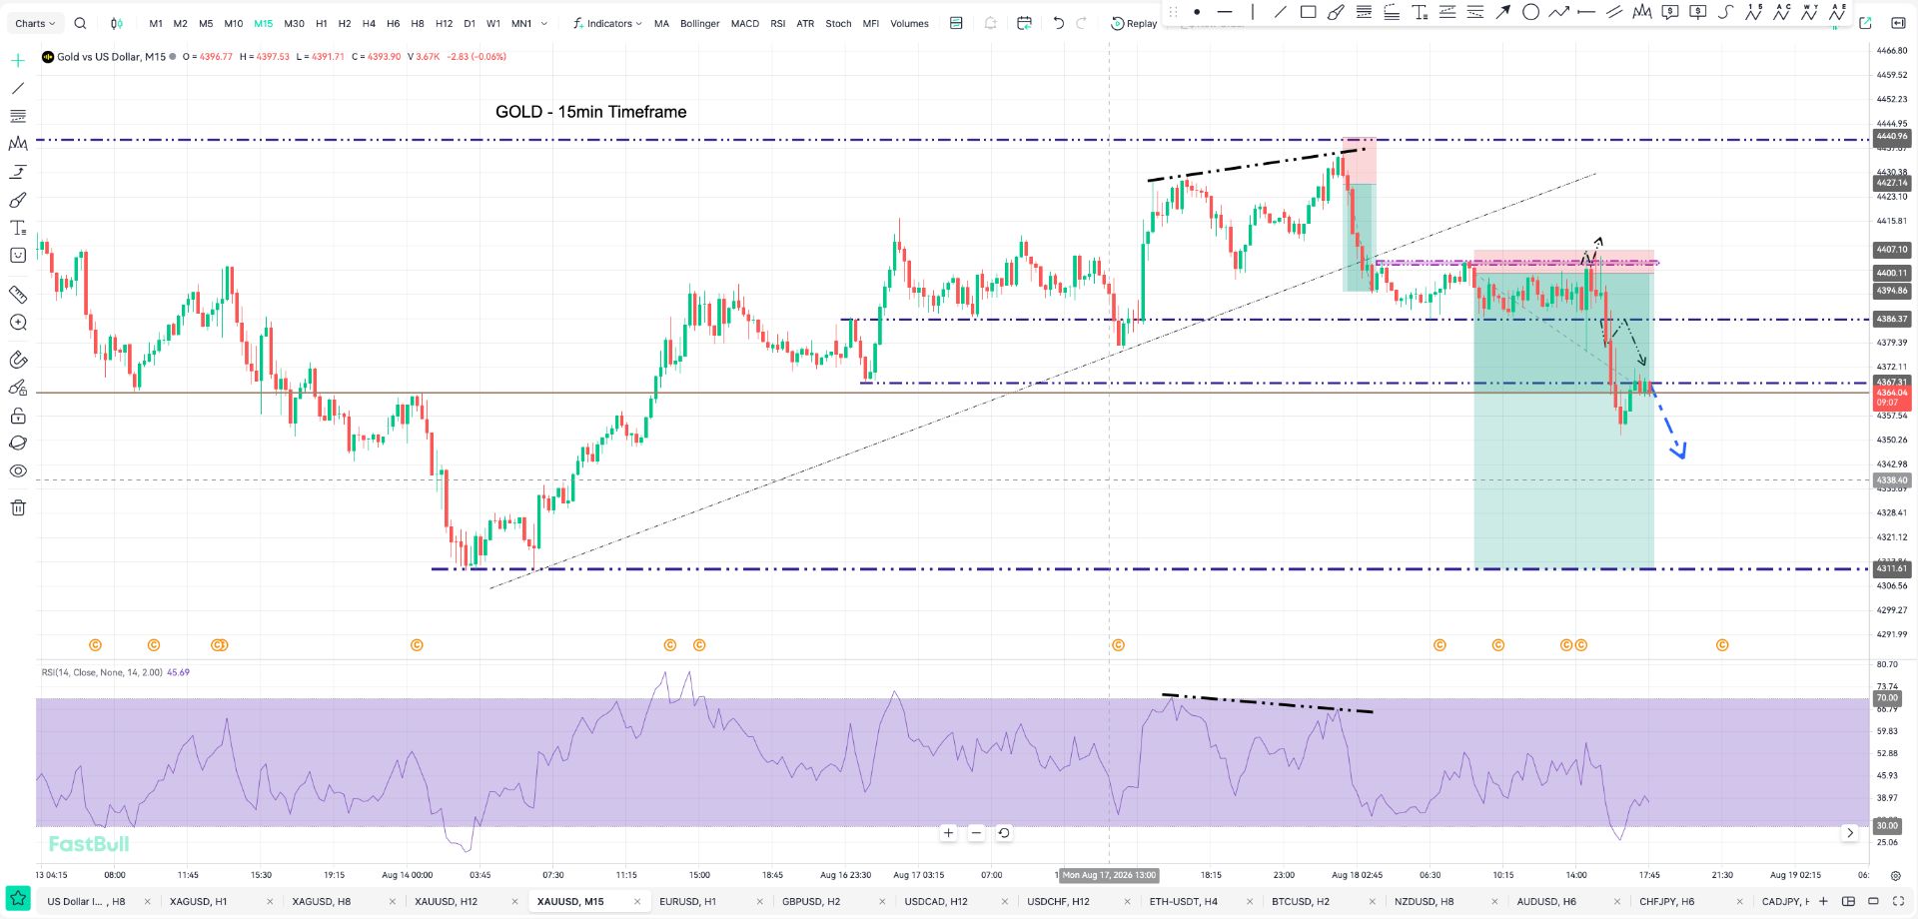Toggle the MA indicator
The width and height of the screenshot is (1918, 919).
coord(661,23)
